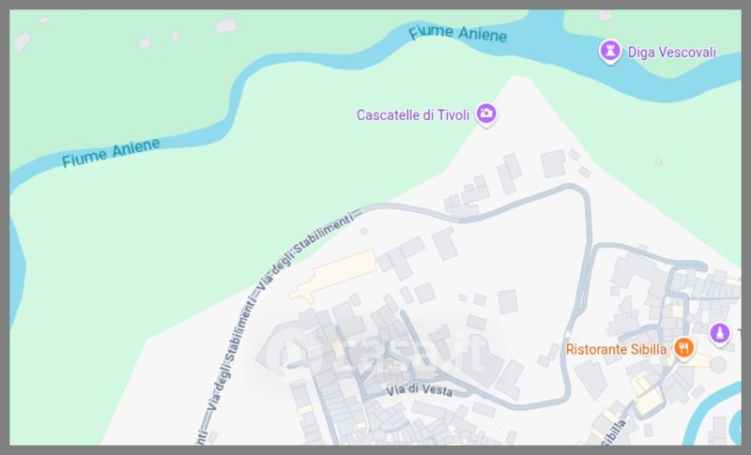751x455 pixels.
Task: Click the Fiume Aniene label near Diga Vescovali
Action: click(x=457, y=34)
